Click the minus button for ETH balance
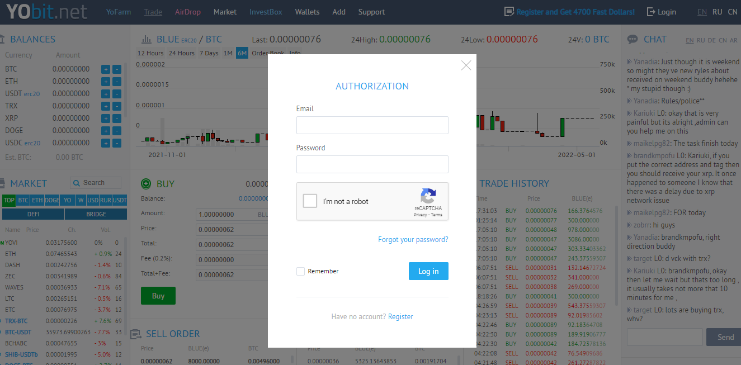 pyautogui.click(x=116, y=82)
